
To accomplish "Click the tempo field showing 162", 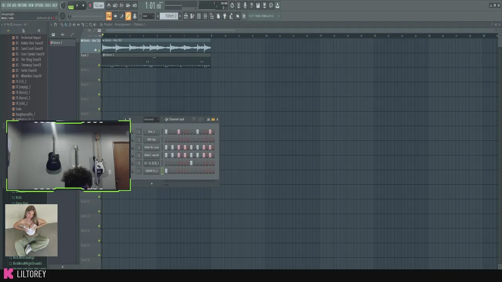I will tap(98, 5).
